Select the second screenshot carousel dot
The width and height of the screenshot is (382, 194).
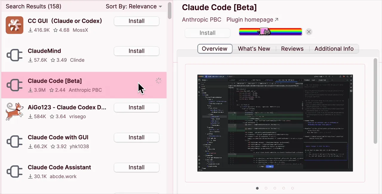[266, 188]
